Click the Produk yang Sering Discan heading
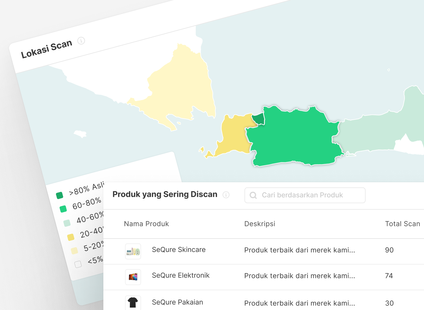Viewport: 424px width, 310px height. (165, 194)
